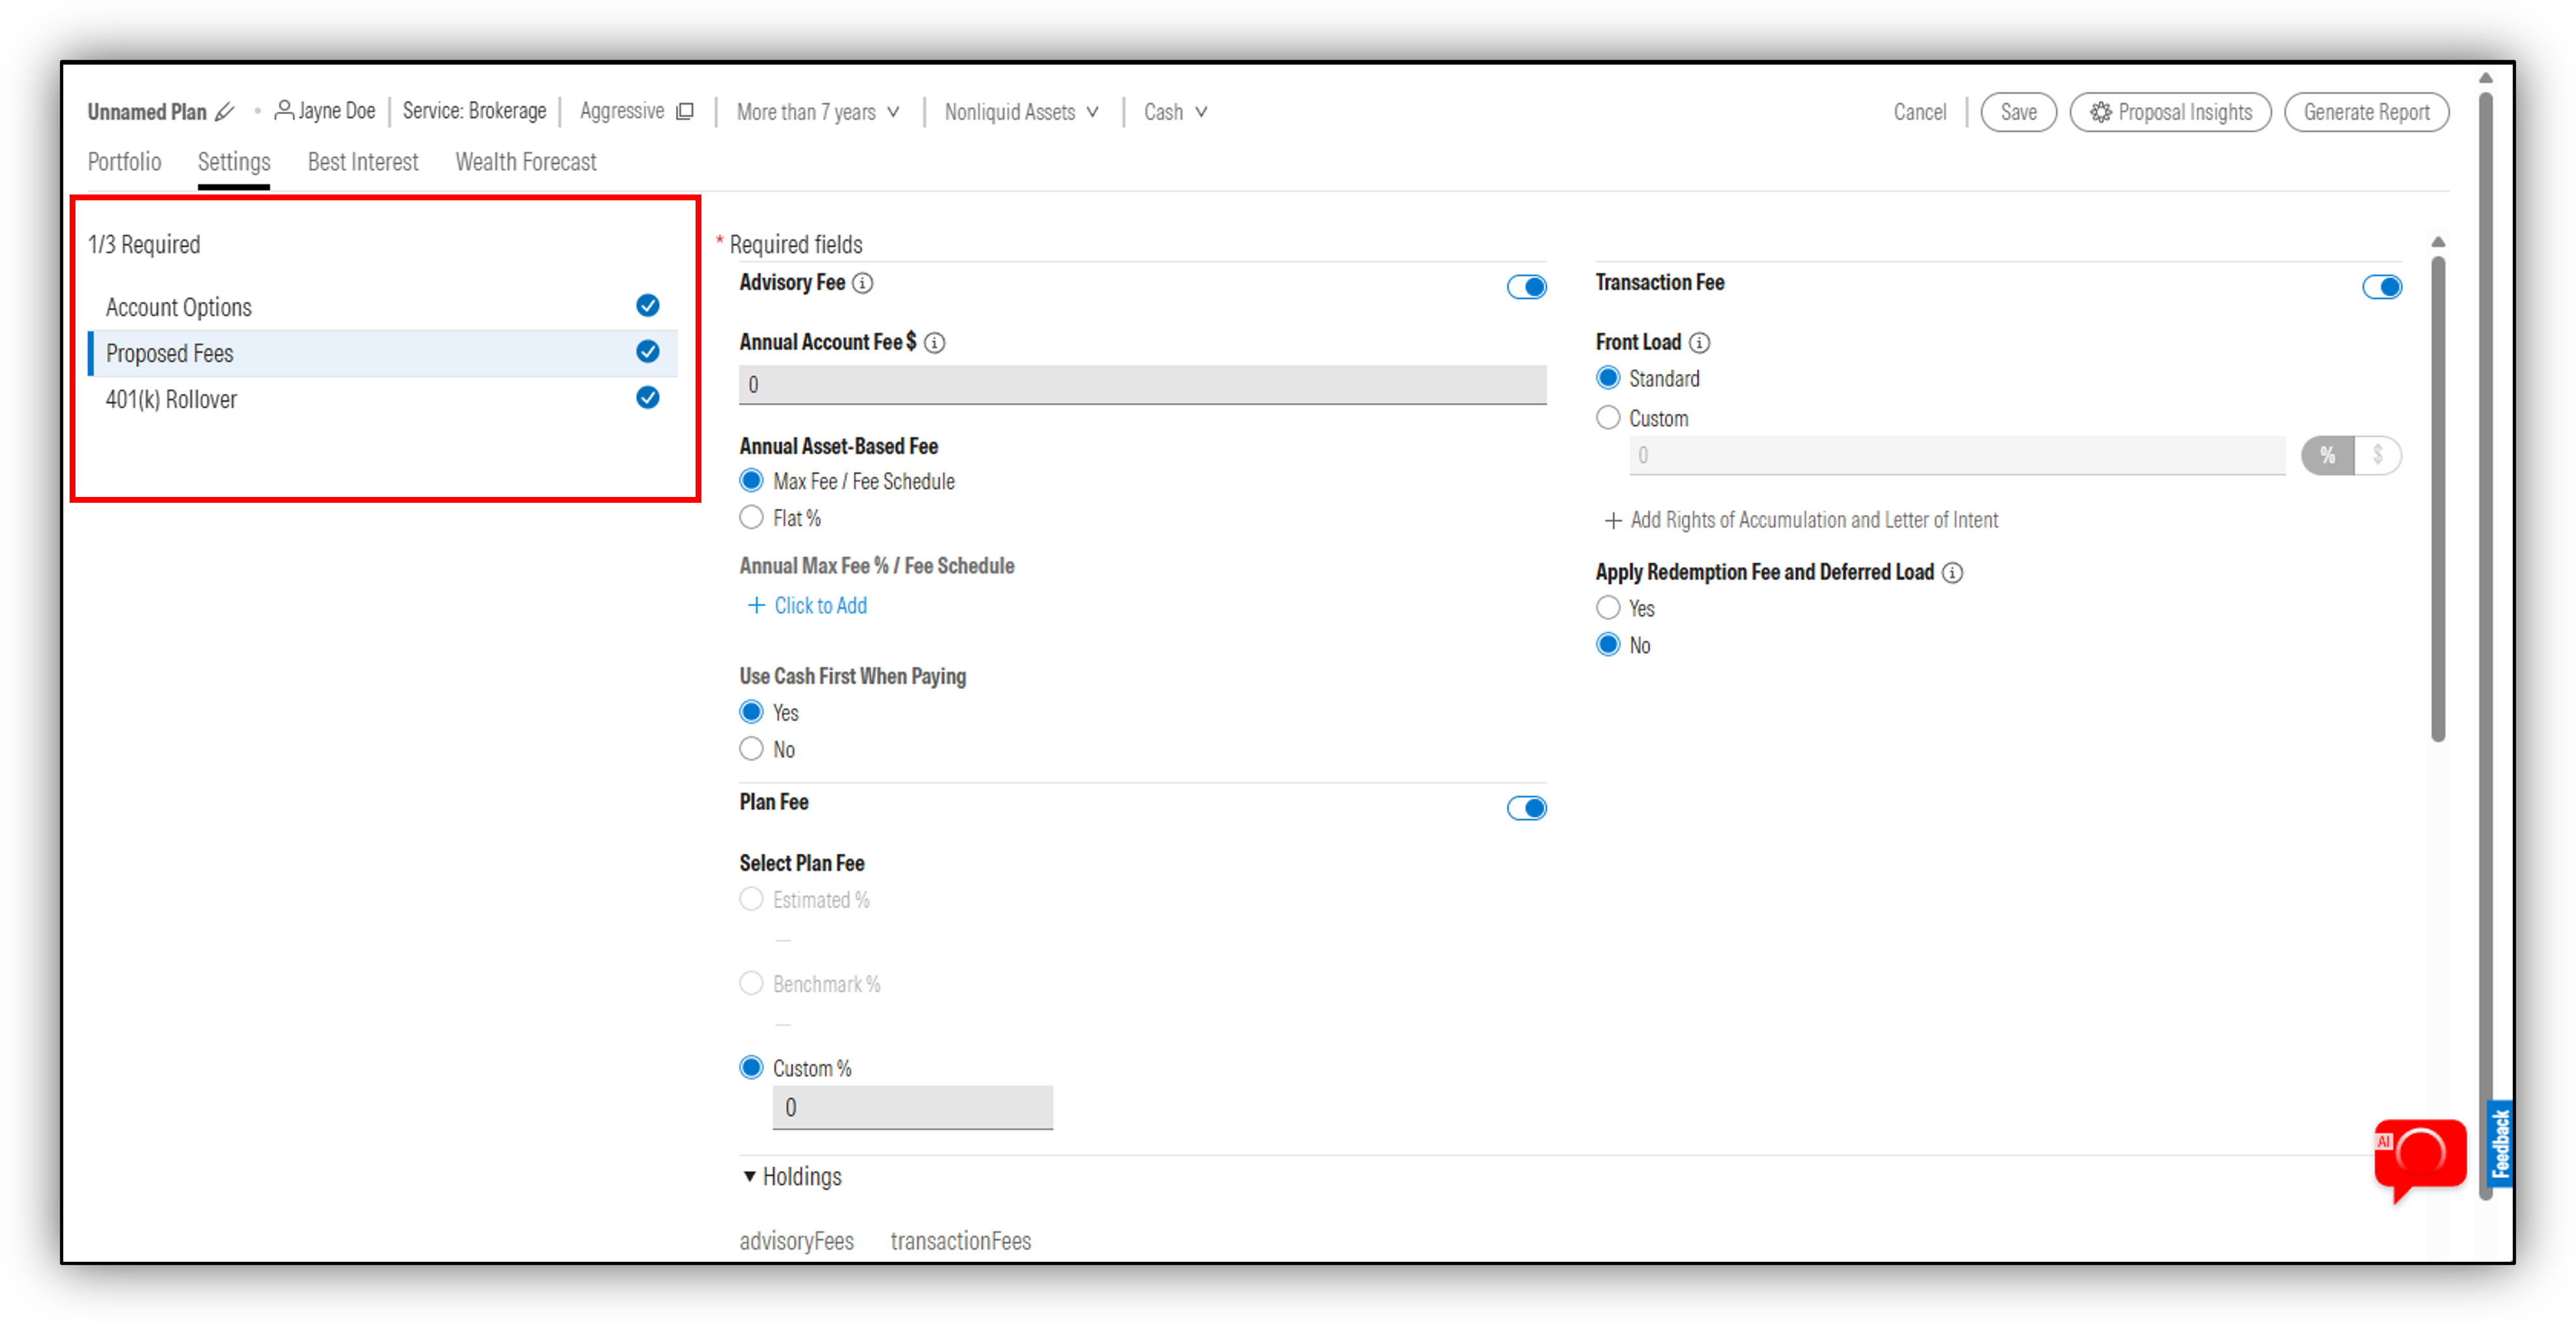Image resolution: width=2576 pixels, height=1325 pixels.
Task: Click the Service: Brokerage label
Action: click(x=474, y=111)
